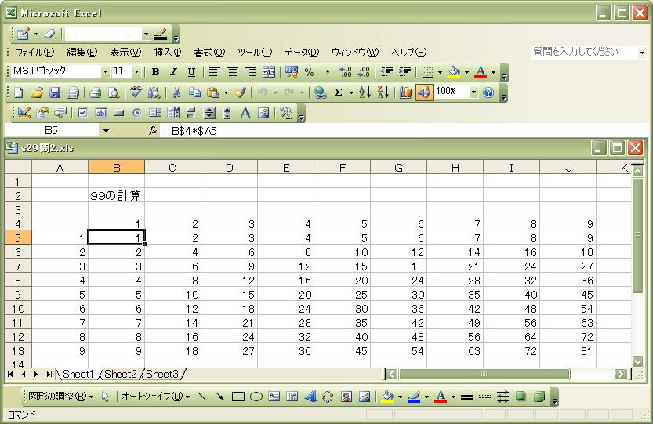Print the worksheet

tap(96, 92)
